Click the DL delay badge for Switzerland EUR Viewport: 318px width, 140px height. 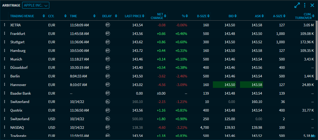107,102
